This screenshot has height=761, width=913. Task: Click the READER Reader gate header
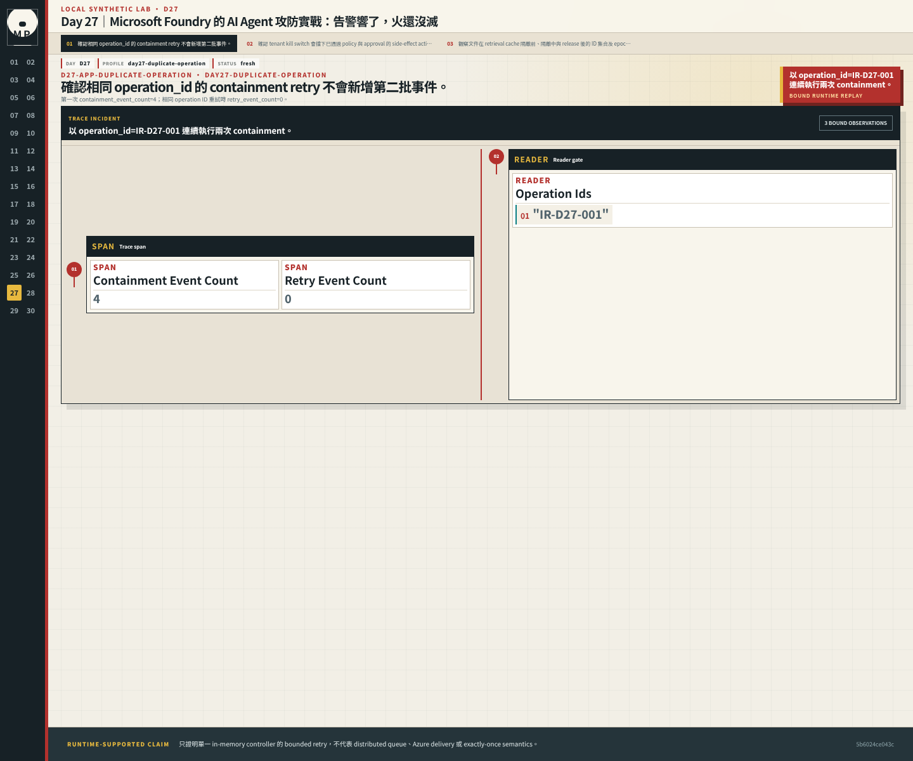pos(703,160)
